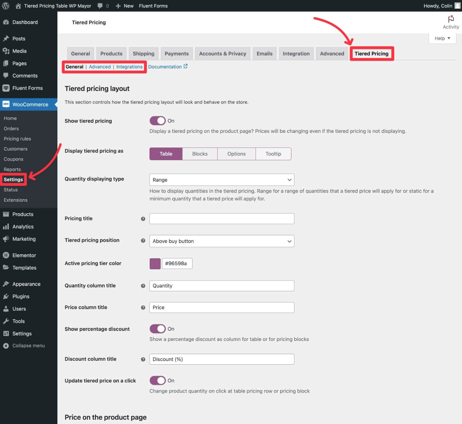Open the Quantity displaying type dropdown

pyautogui.click(x=222, y=180)
